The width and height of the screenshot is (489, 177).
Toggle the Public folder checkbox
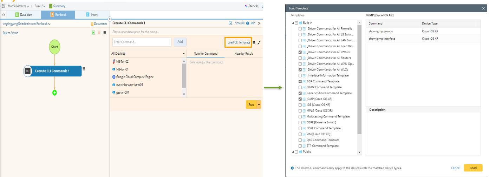coord(296,152)
